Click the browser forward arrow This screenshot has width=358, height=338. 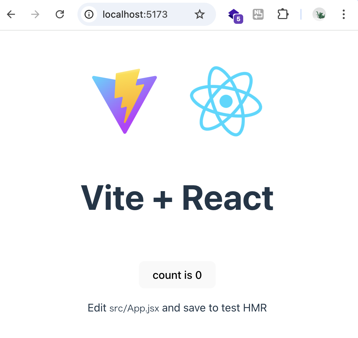coord(35,14)
